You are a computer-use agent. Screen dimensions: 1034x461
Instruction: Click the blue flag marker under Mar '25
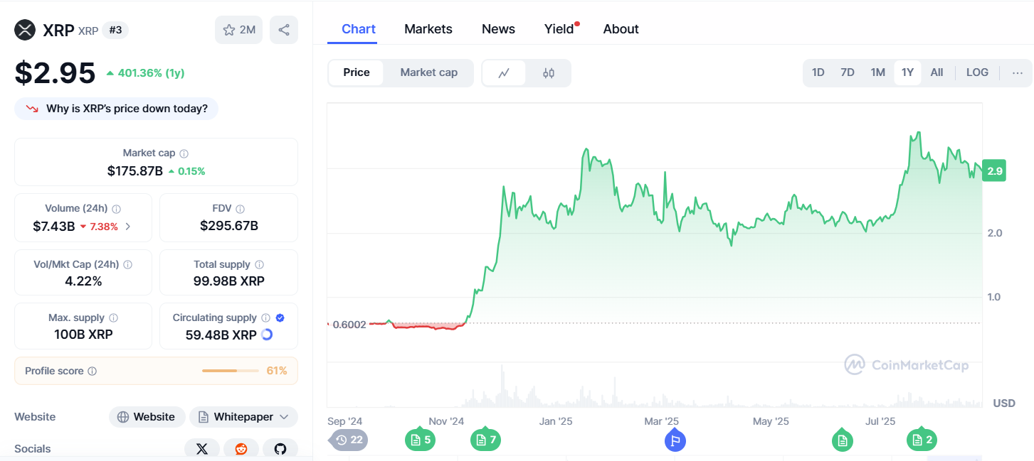675,440
